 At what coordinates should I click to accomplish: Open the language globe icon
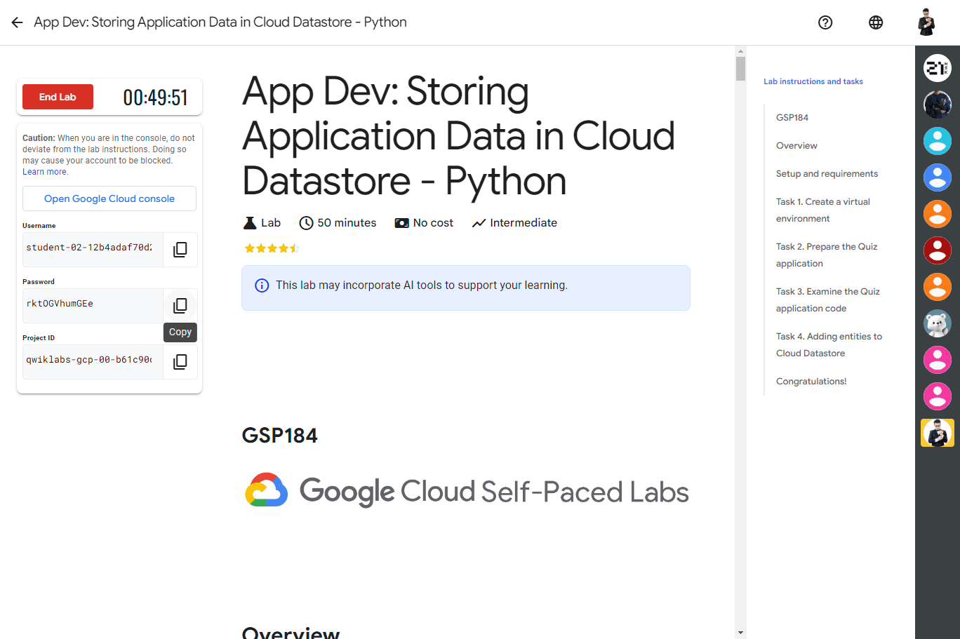[x=876, y=22]
